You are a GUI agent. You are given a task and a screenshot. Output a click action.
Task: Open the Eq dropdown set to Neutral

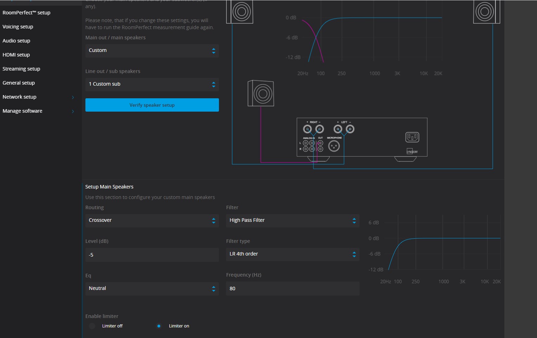click(152, 289)
